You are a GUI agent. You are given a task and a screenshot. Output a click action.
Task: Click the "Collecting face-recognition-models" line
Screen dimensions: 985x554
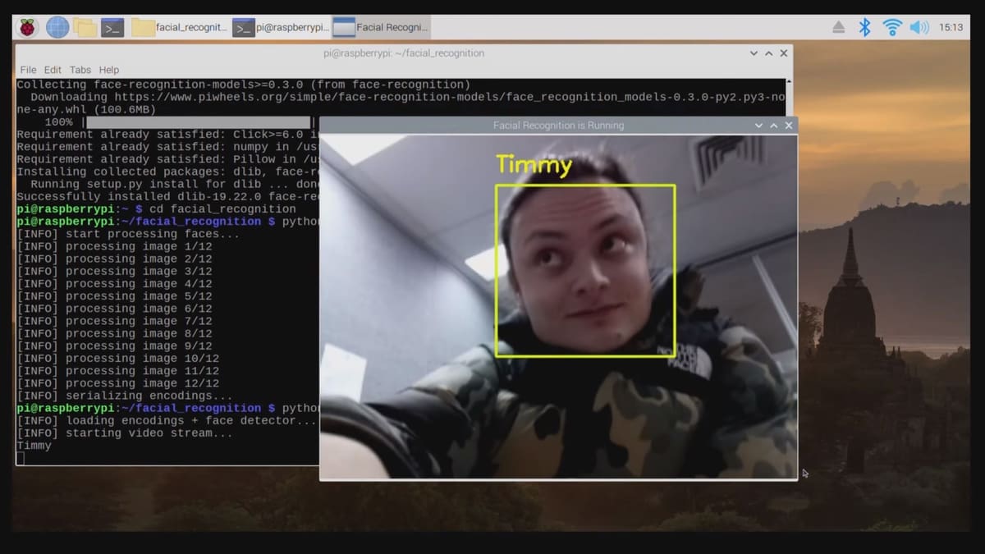(x=244, y=85)
